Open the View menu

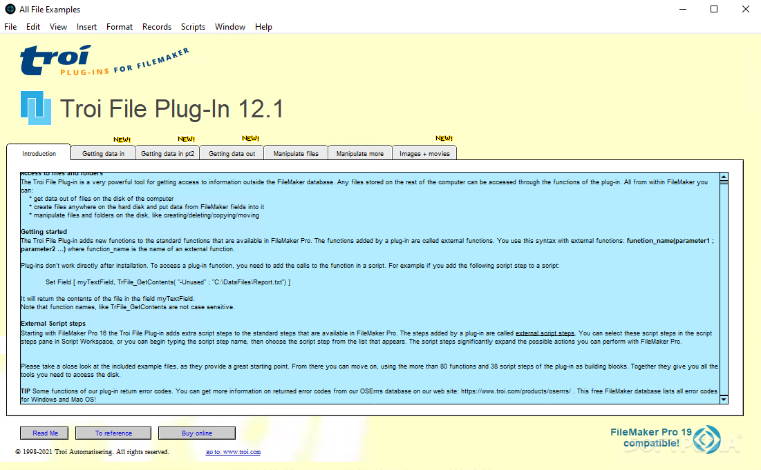pos(58,27)
